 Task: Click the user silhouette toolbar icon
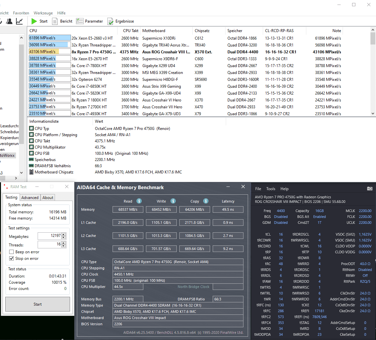pyautogui.click(x=9, y=21)
